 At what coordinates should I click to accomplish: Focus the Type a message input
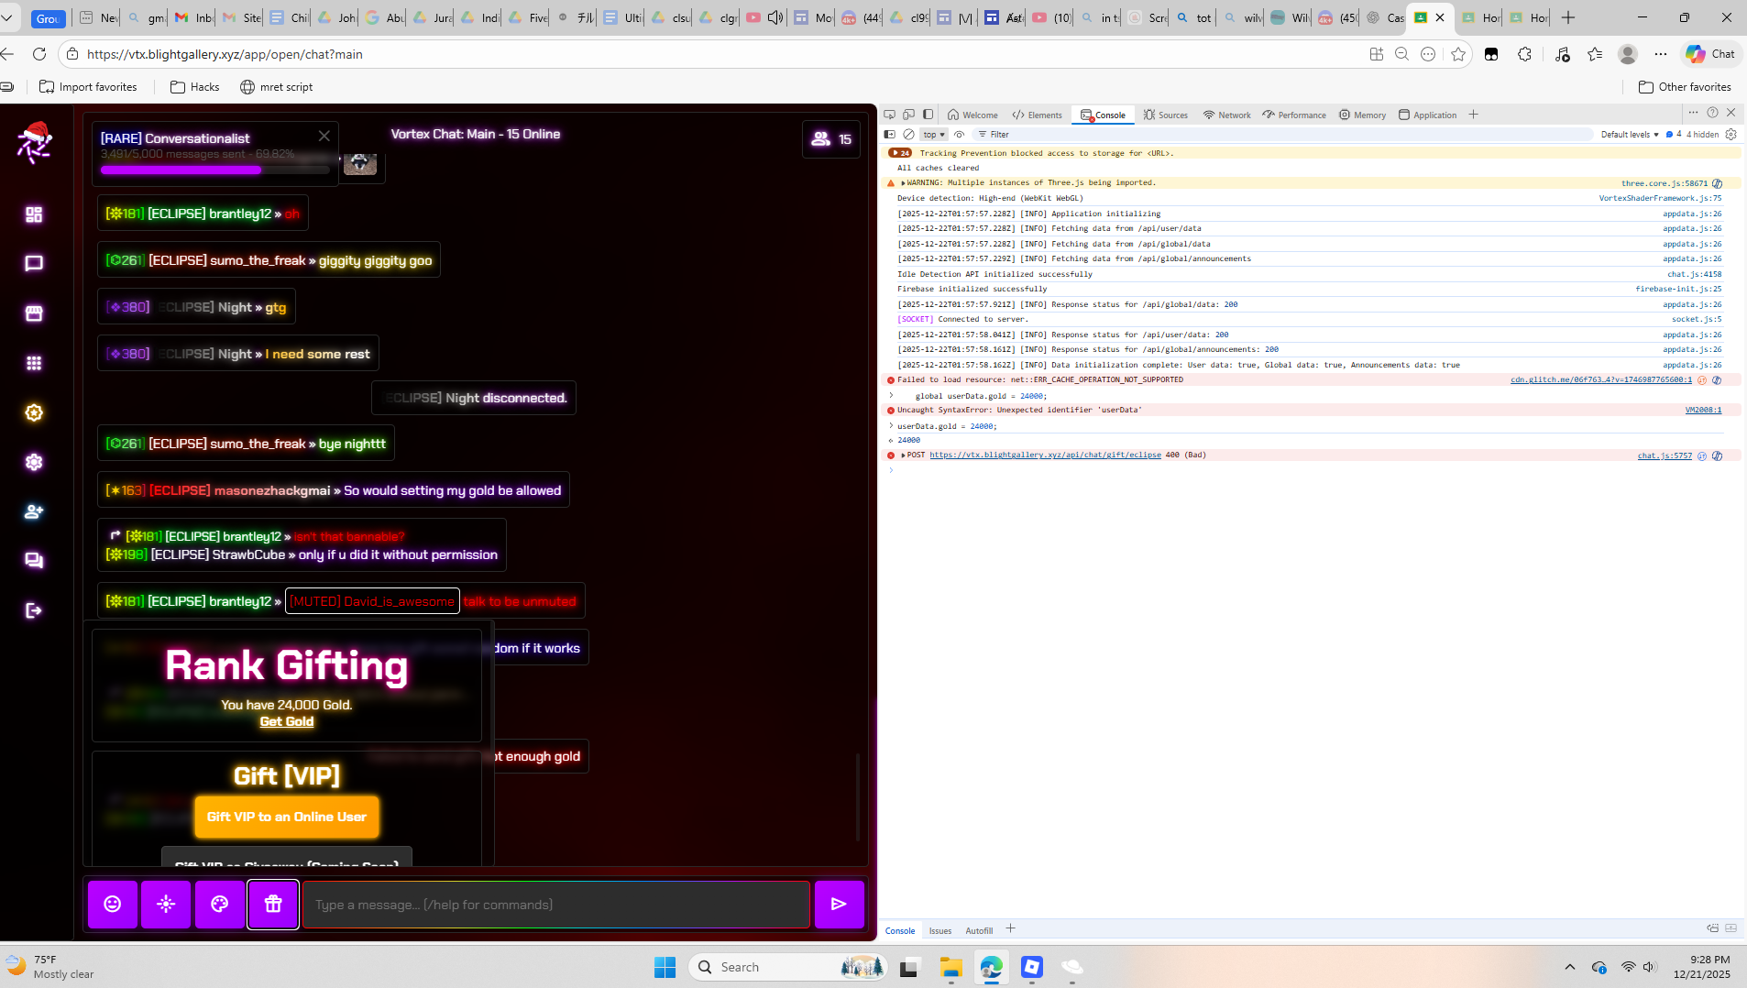click(556, 905)
